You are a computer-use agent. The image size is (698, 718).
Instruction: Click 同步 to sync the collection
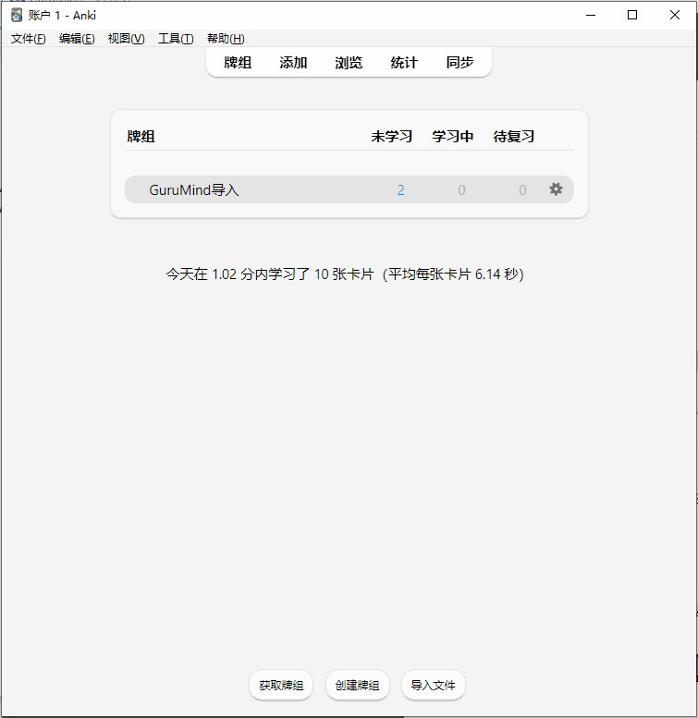(x=459, y=62)
